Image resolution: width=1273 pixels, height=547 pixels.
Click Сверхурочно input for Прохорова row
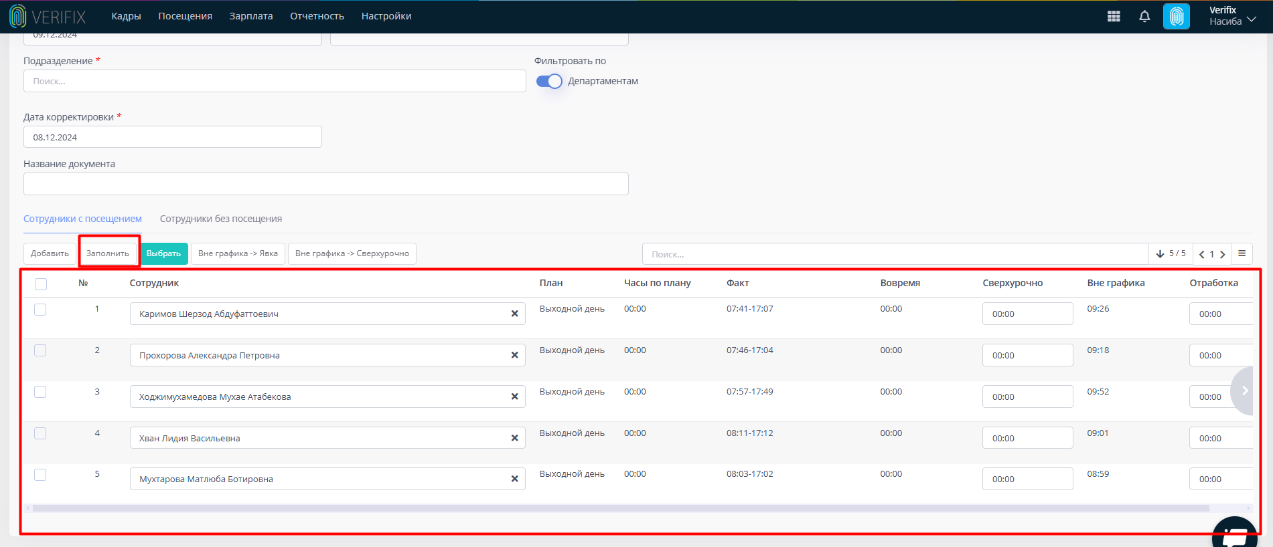(x=1028, y=355)
